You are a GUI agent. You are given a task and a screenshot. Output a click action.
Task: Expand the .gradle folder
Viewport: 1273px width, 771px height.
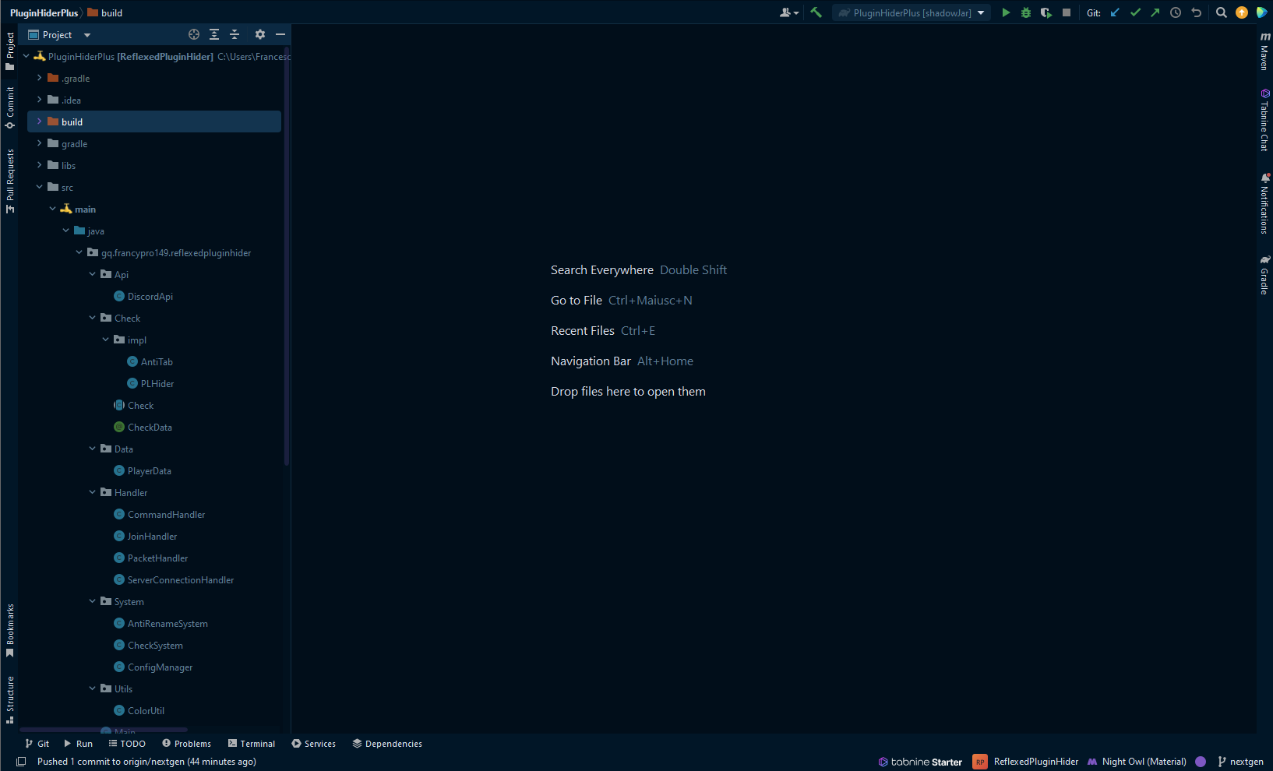(x=40, y=78)
